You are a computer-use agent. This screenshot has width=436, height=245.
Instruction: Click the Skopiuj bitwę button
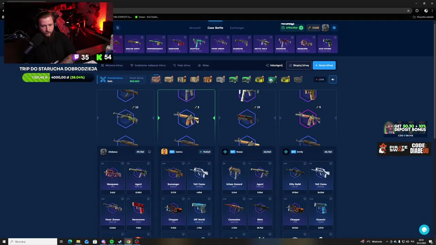(x=299, y=65)
